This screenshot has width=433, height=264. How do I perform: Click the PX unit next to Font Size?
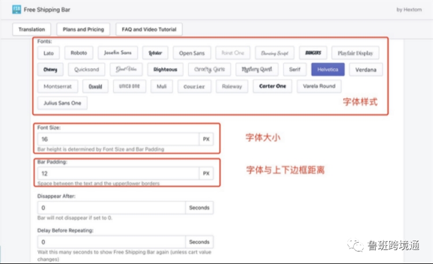click(206, 139)
